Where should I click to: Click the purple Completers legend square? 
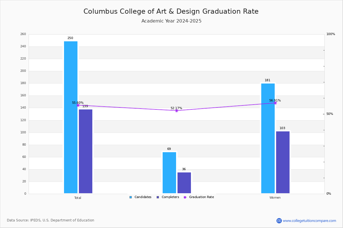point(158,197)
